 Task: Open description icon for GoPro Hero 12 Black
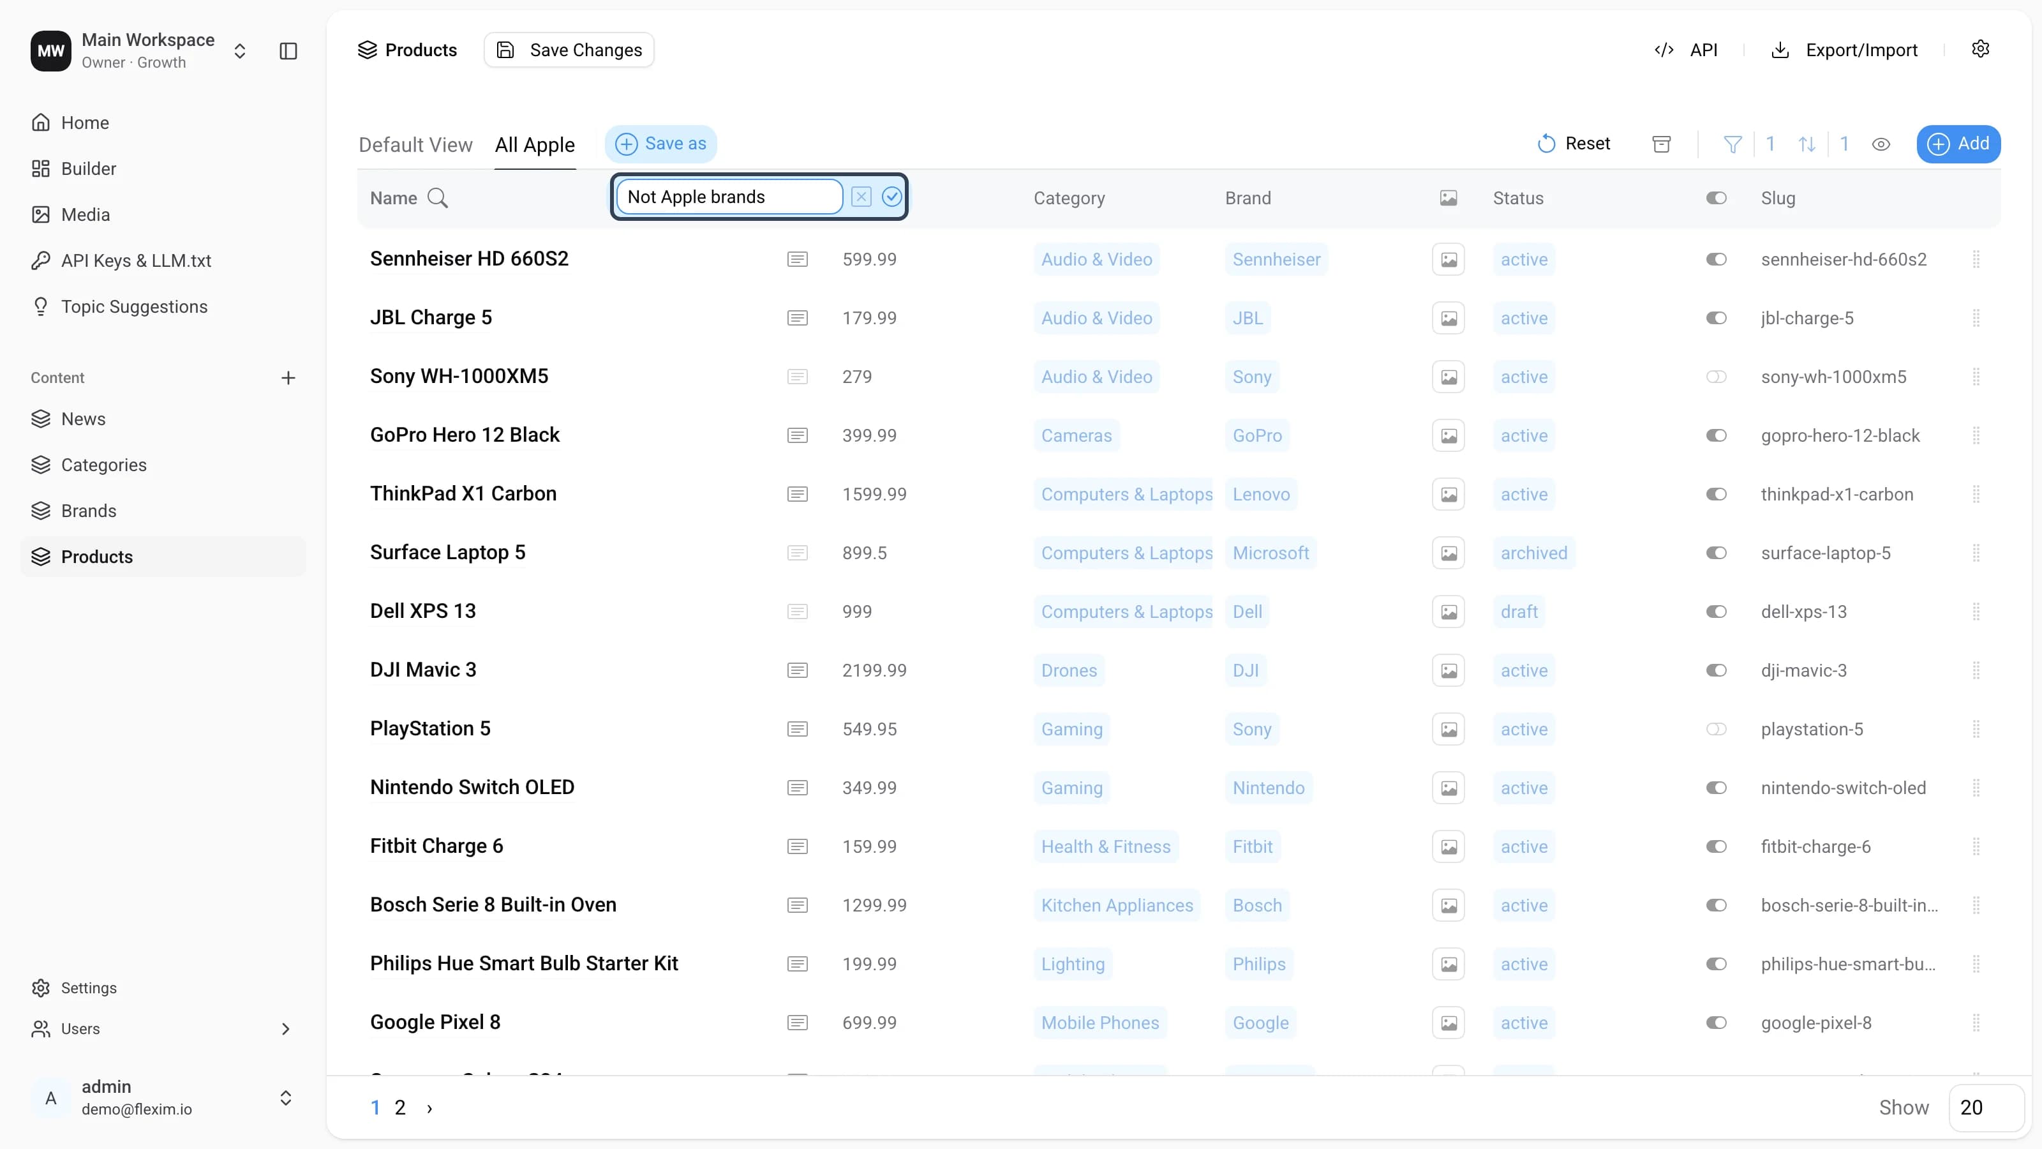point(798,435)
